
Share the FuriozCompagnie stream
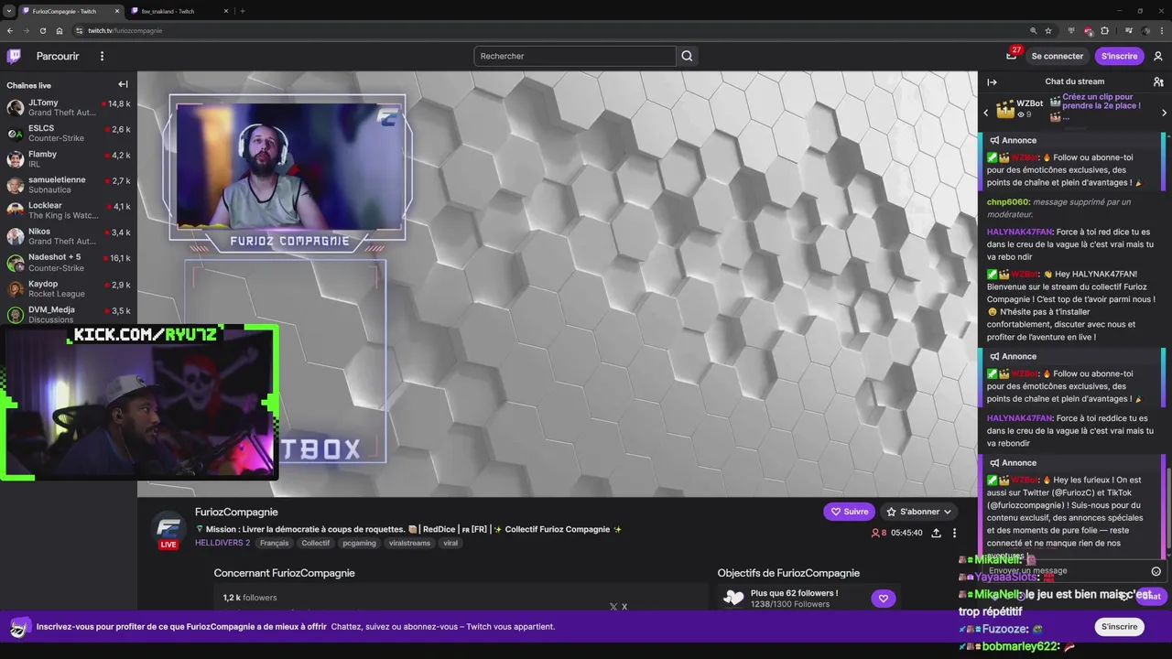point(936,533)
